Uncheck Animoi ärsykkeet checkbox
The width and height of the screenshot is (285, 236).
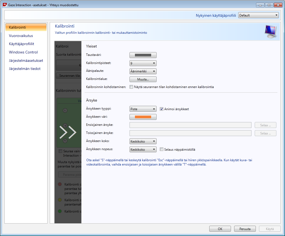161,109
